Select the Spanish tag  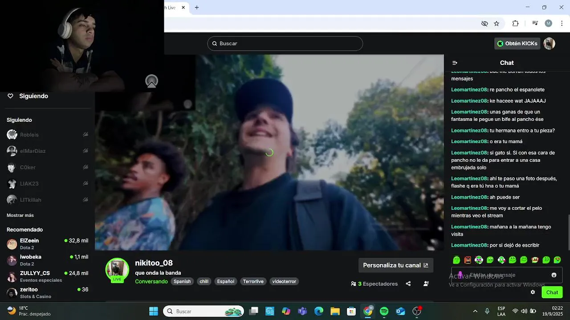[x=182, y=281]
